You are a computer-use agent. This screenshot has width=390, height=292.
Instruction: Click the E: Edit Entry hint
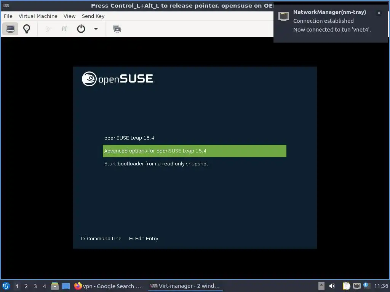pyautogui.click(x=144, y=239)
